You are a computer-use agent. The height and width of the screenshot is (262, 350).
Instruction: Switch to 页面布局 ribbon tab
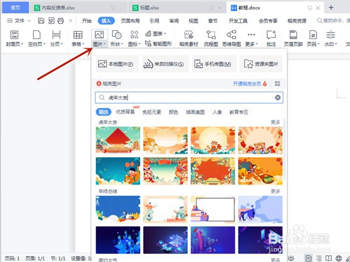click(x=130, y=21)
